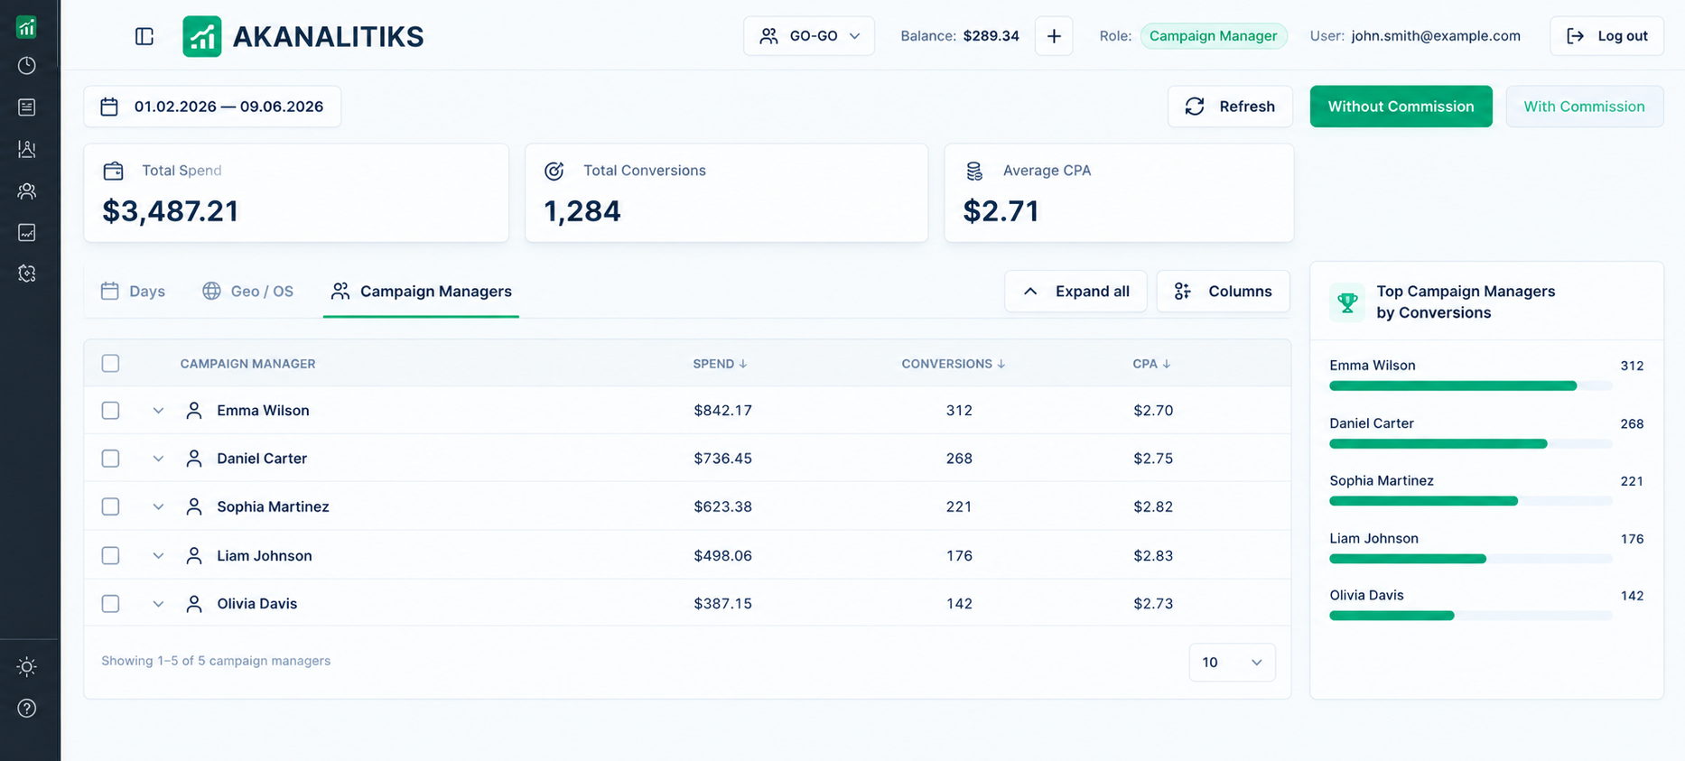Image resolution: width=1685 pixels, height=761 pixels.
Task: Open the GO-GO team dropdown
Action: tap(809, 36)
